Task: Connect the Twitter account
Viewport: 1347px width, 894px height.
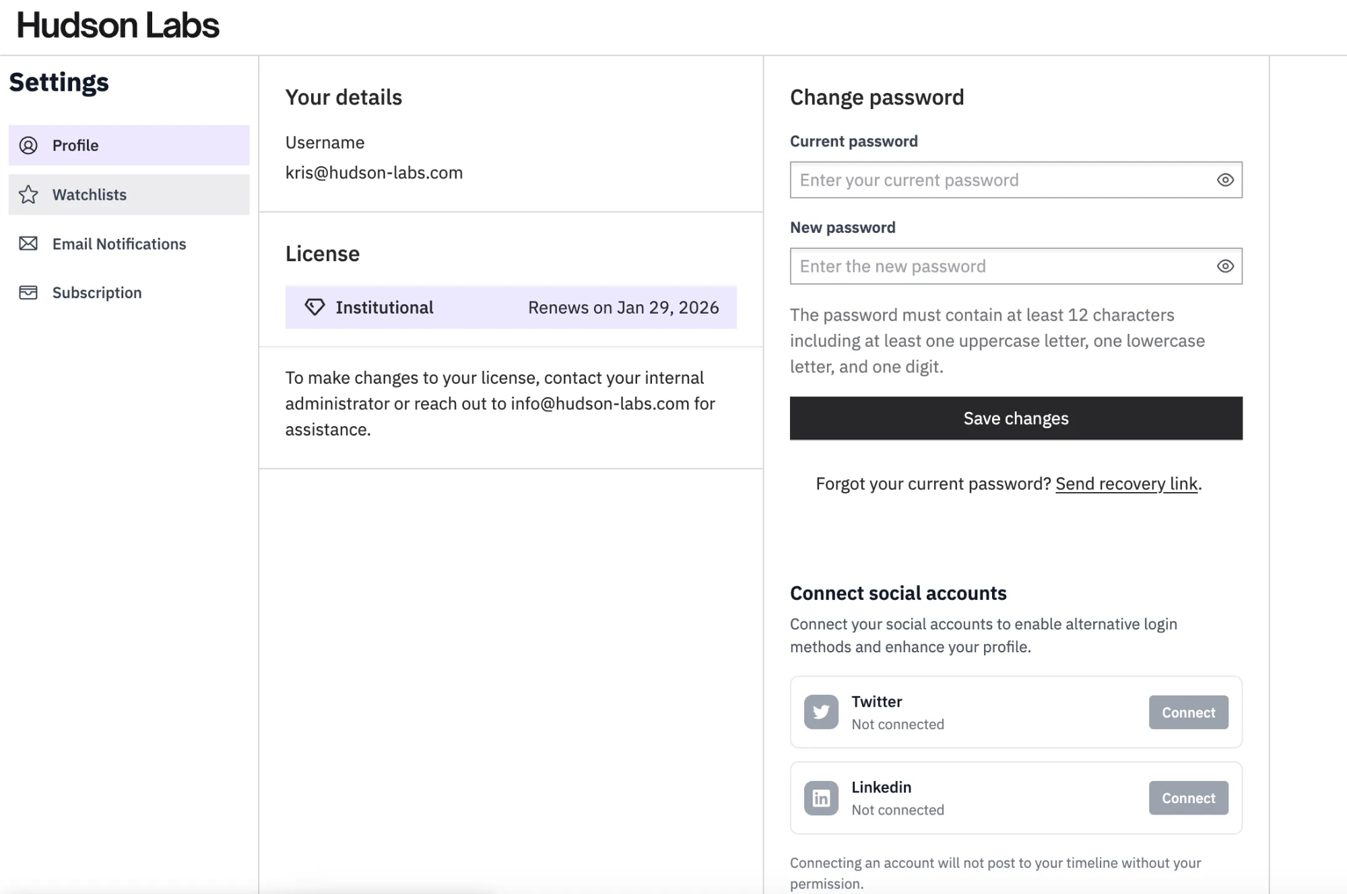Action: click(x=1188, y=712)
